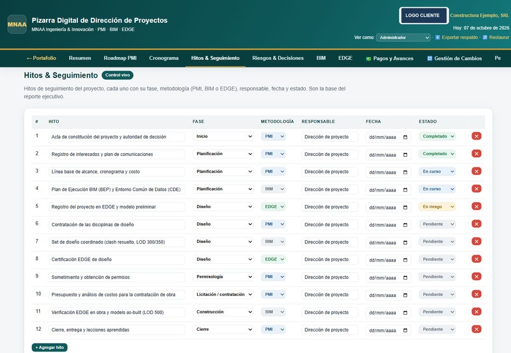Open Estado Pendiente dropdown for hito 12
Image resolution: width=511 pixels, height=353 pixels.
(x=437, y=329)
